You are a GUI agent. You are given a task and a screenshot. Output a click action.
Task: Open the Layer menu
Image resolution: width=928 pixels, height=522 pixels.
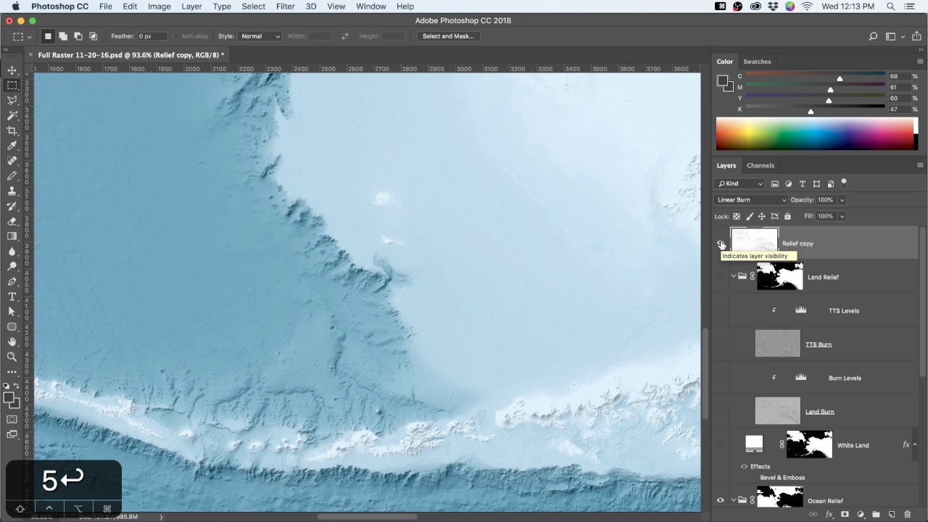coord(191,7)
